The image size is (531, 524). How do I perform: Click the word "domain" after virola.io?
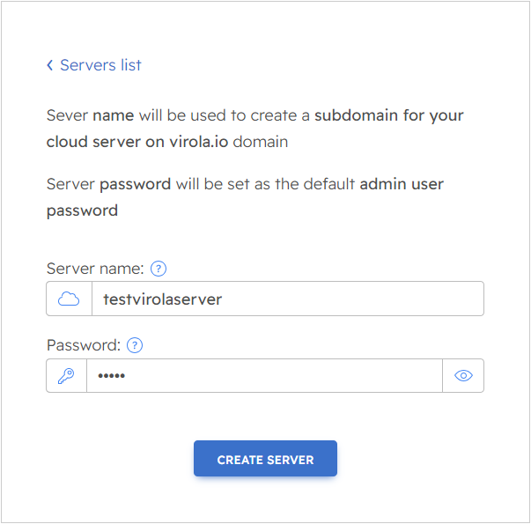click(260, 141)
